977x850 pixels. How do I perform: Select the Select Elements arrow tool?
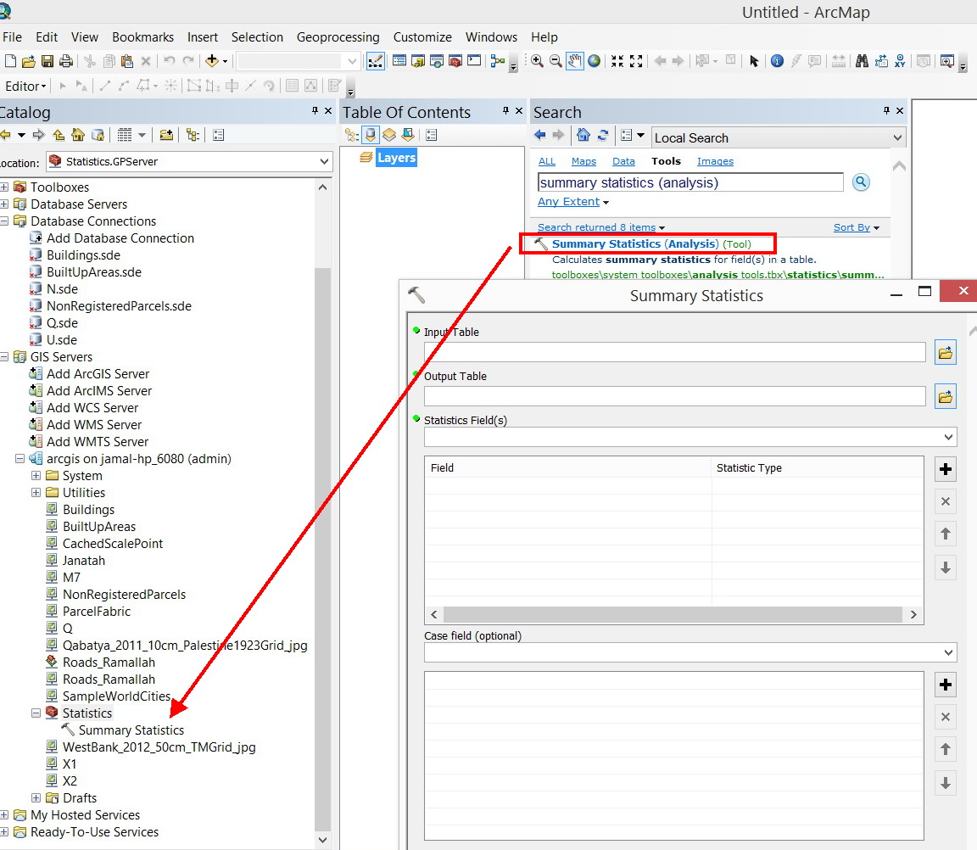754,61
